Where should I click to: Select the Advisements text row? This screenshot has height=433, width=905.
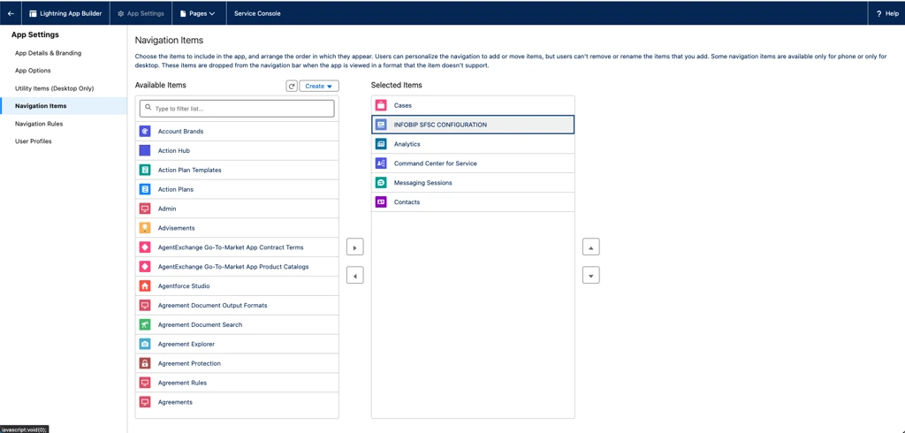point(176,228)
